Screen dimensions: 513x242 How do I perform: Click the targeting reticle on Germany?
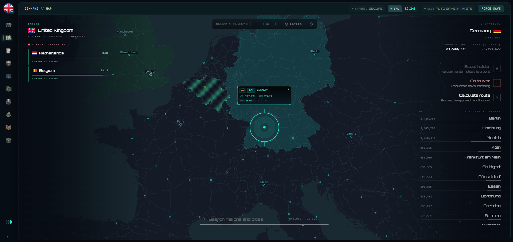tap(264, 127)
